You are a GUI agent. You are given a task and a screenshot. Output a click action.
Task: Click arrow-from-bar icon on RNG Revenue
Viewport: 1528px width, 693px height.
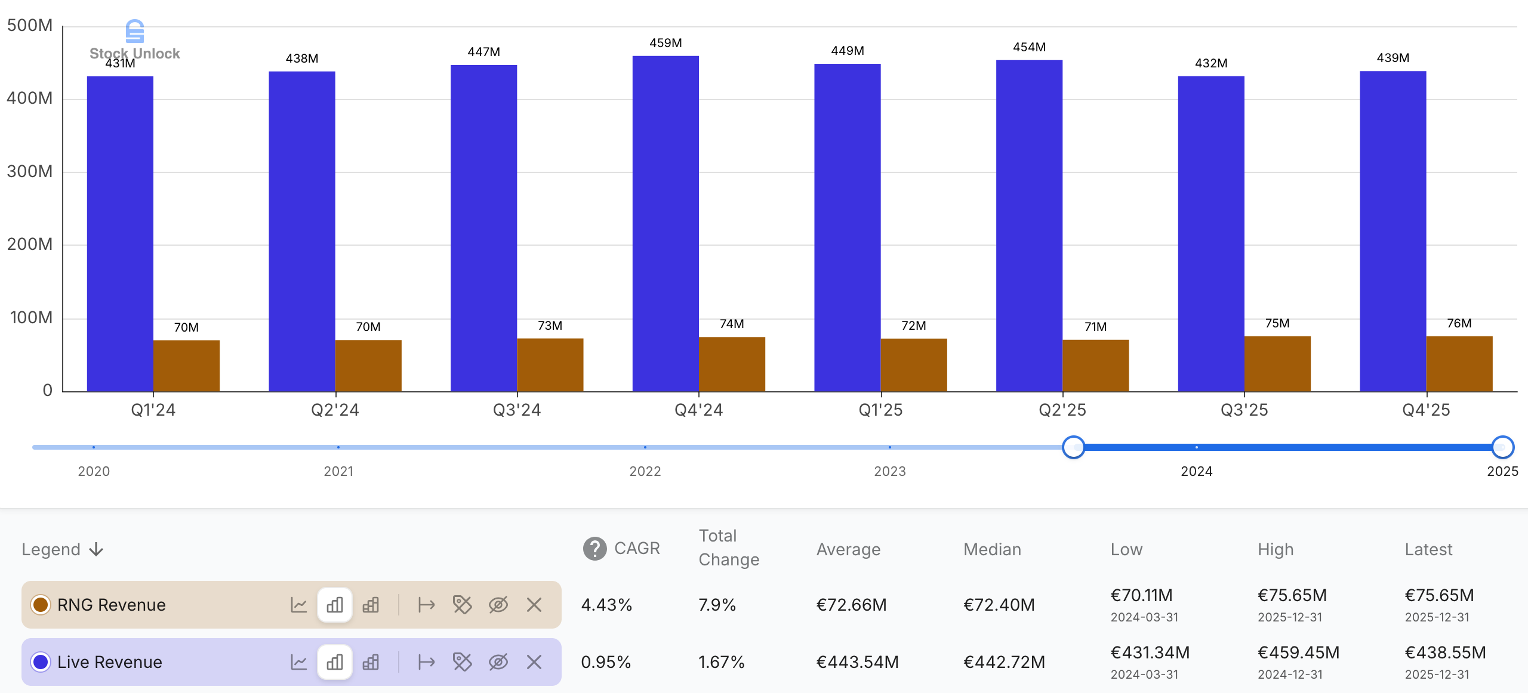426,605
